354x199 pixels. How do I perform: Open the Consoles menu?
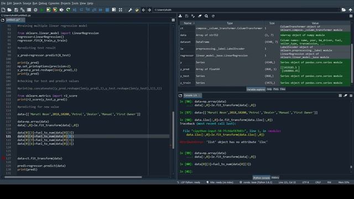[x=54, y=3]
